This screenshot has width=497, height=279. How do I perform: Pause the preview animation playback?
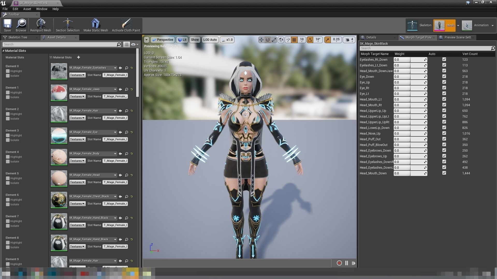346,263
